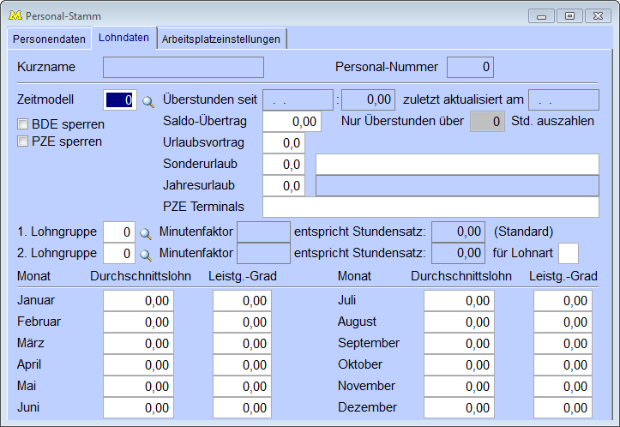Click the PZE Terminals text field

(430, 207)
